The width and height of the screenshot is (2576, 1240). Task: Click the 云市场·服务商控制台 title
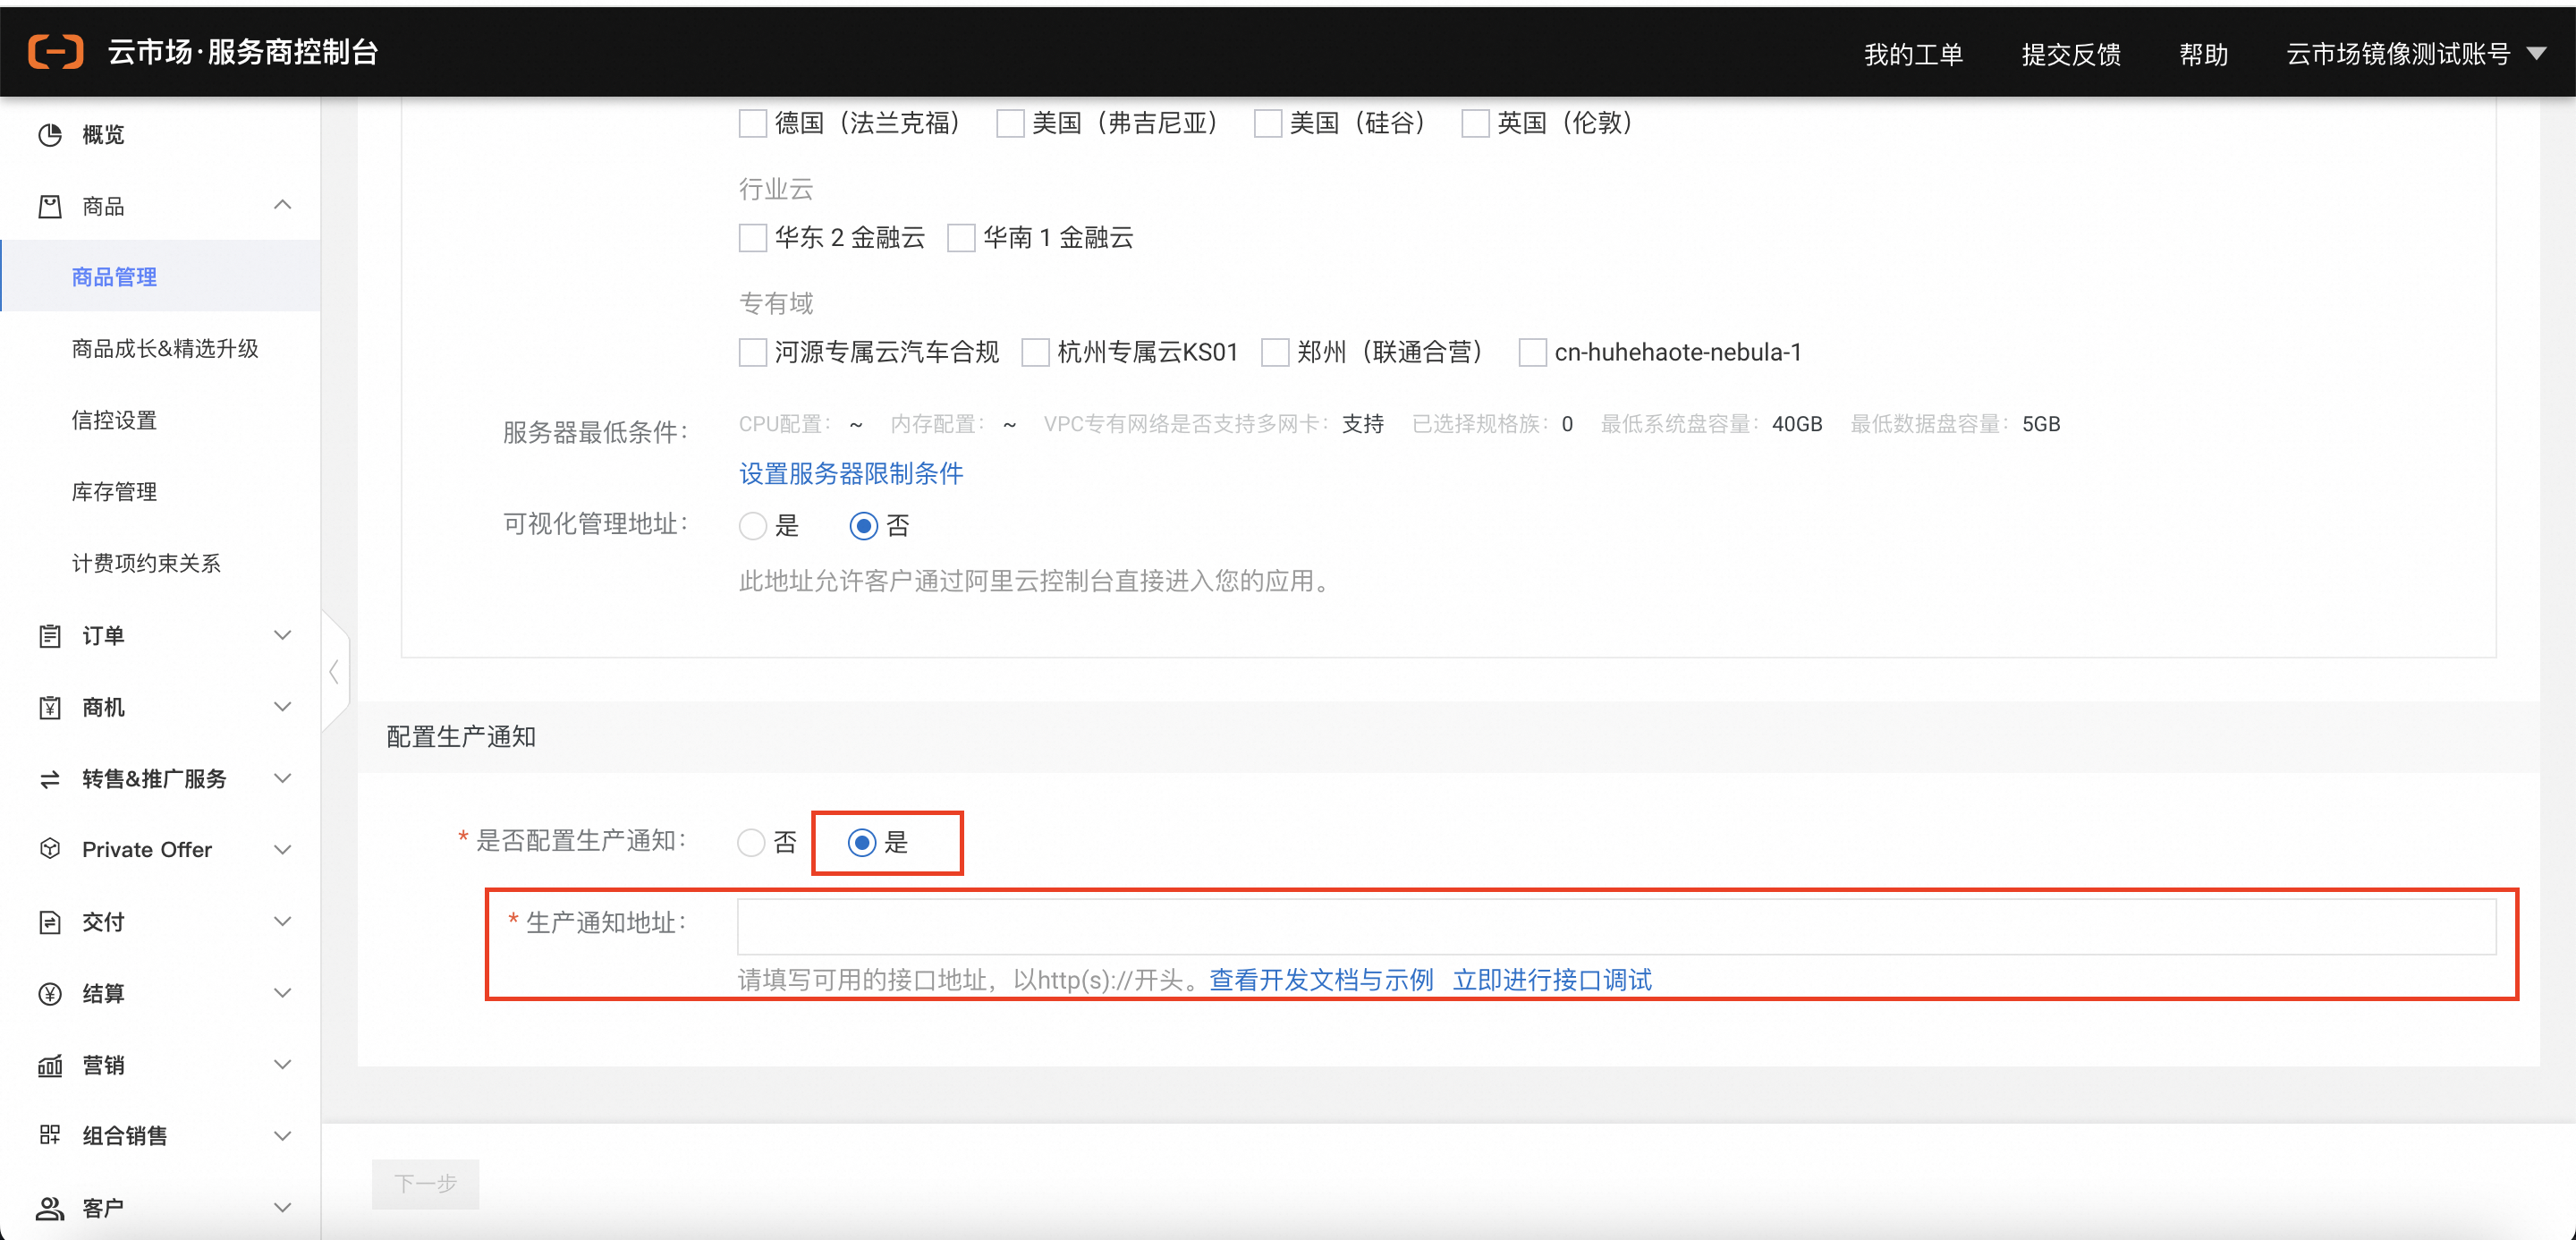tap(243, 52)
